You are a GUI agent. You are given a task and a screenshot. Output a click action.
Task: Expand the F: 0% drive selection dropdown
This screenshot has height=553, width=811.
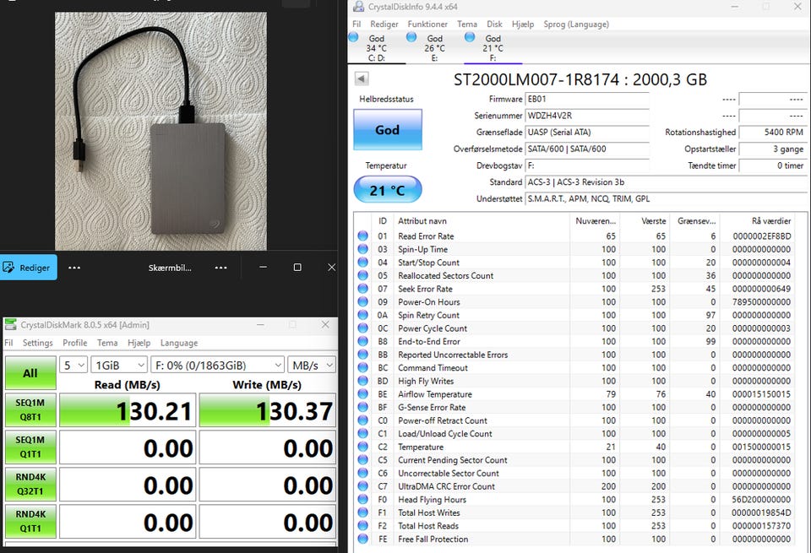[218, 366]
